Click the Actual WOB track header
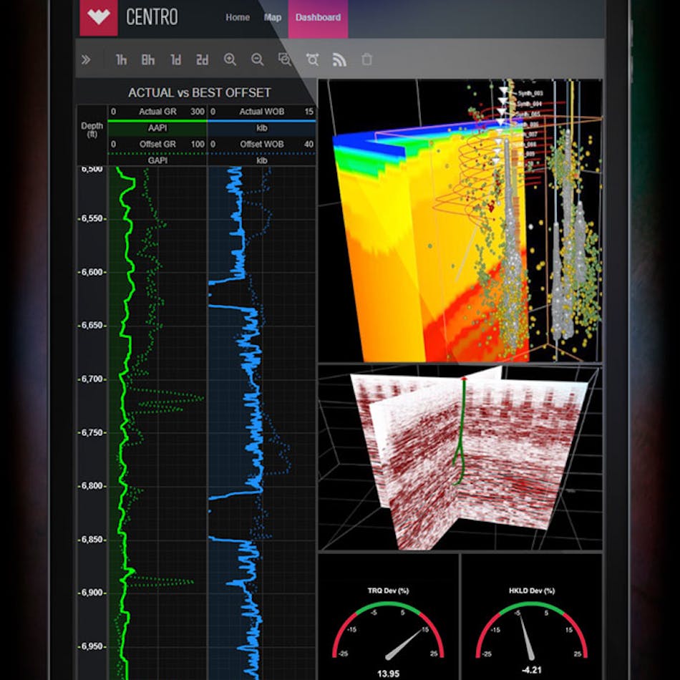The width and height of the screenshot is (680, 680). click(x=261, y=112)
